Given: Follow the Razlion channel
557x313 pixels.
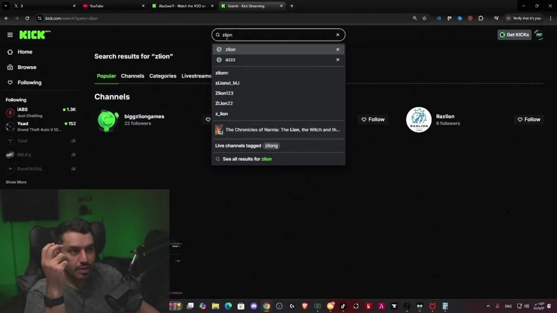Looking at the screenshot, I should tap(529, 120).
